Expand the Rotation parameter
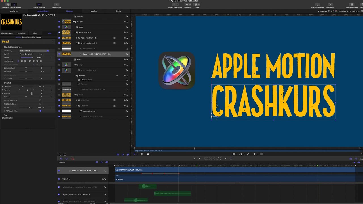This screenshot has height=204, width=363. coord(3,93)
